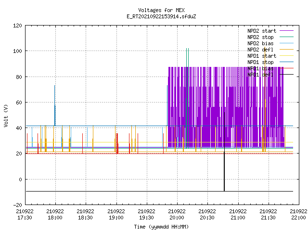Screen dimensions: 308x231
Task: Click the x-axis tick label 18:30
Action: click(86, 218)
